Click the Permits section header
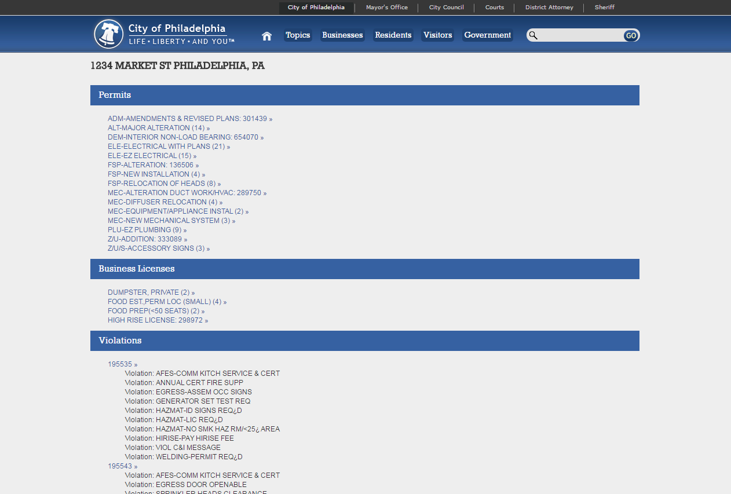 tap(365, 95)
